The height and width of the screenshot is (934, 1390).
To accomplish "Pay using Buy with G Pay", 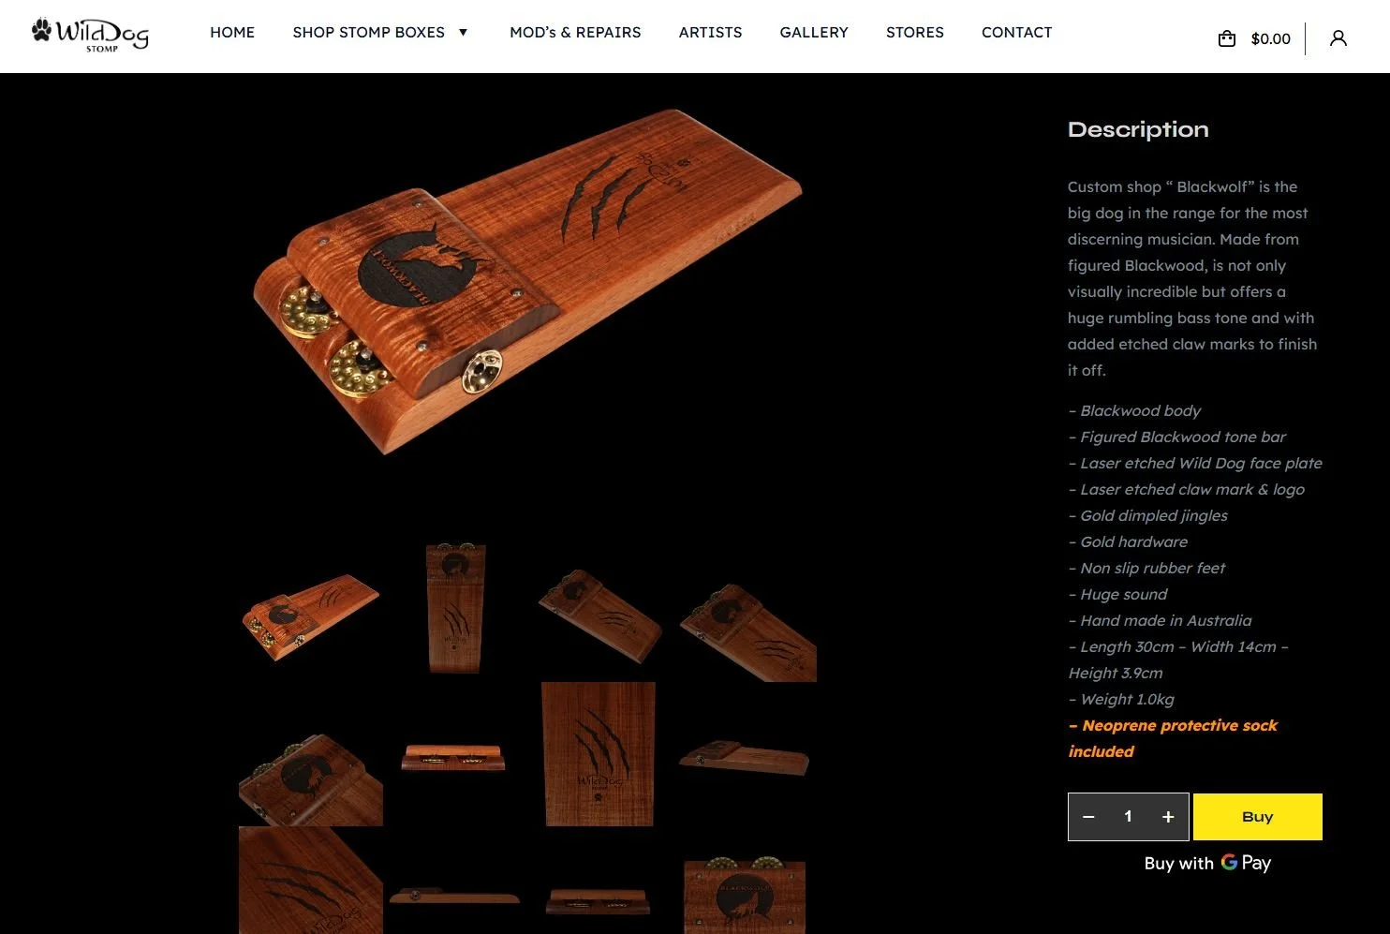I will point(1207,863).
